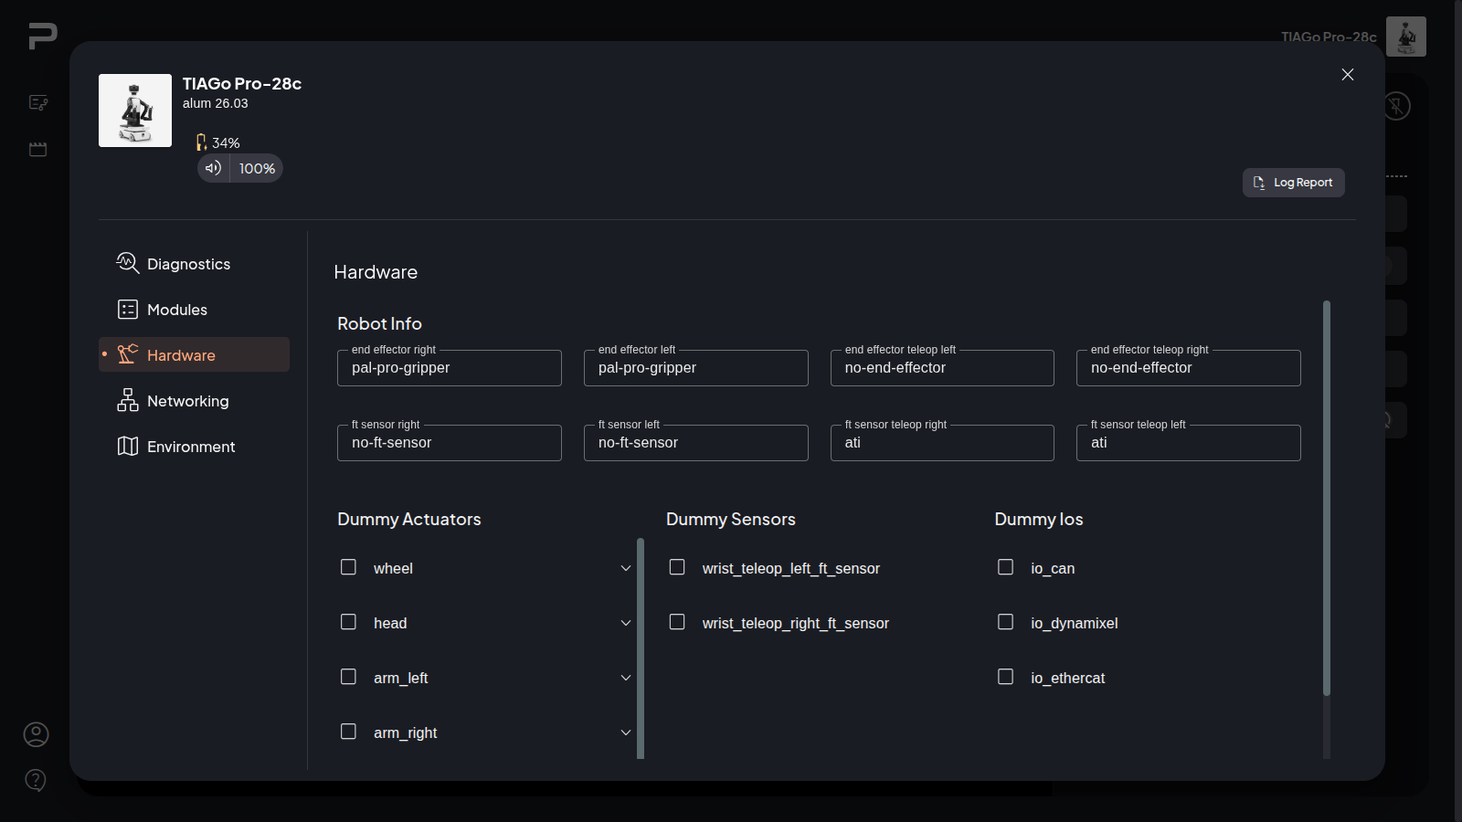Tick the io_dynamixel checkbox
Viewport: 1462px width, 822px height.
point(1006,622)
